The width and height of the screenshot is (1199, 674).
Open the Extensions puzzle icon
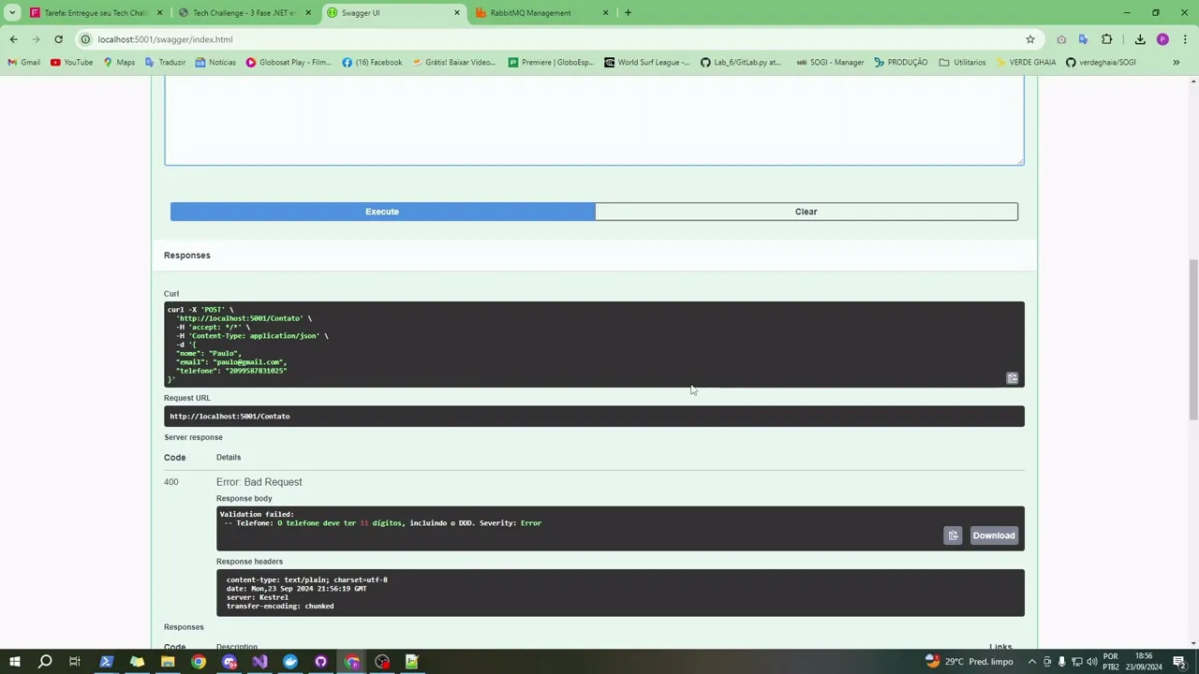[x=1106, y=39]
